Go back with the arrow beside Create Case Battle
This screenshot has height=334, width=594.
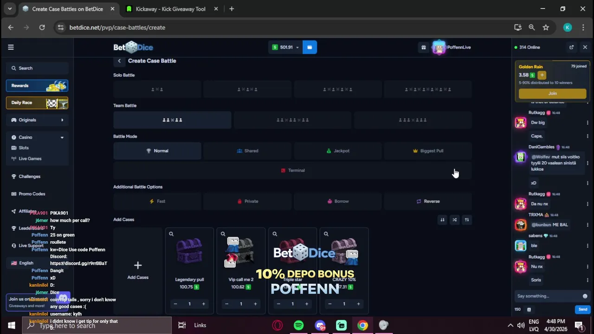coord(119,61)
